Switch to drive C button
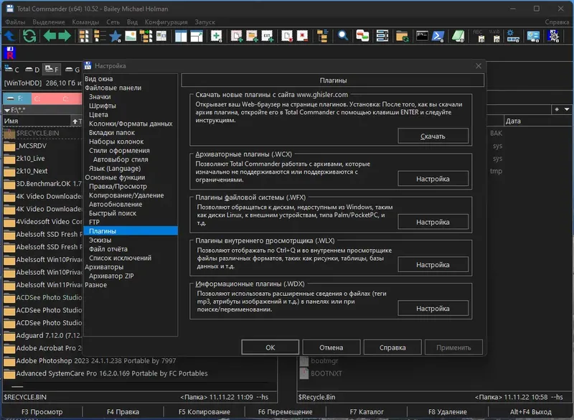Viewport: 574px width, 420px height. [x=13, y=70]
